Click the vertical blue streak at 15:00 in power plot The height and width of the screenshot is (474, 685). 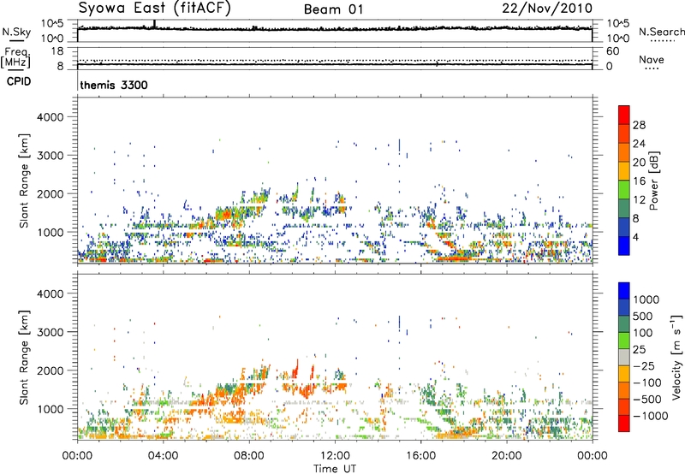399,145
